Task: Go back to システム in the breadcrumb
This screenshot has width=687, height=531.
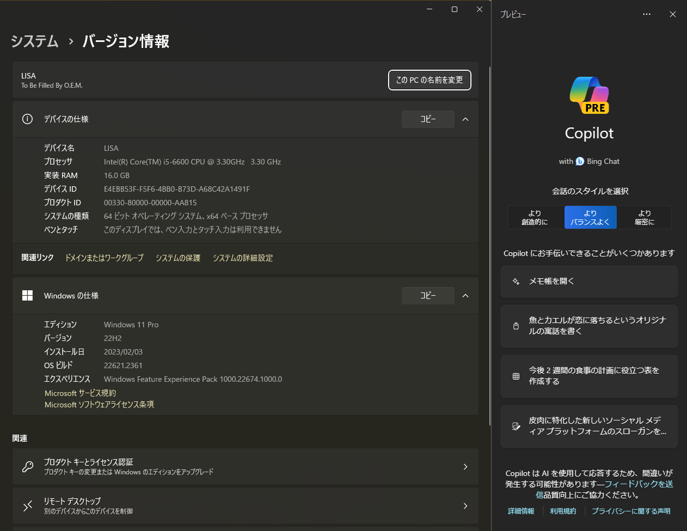Action: pos(35,41)
